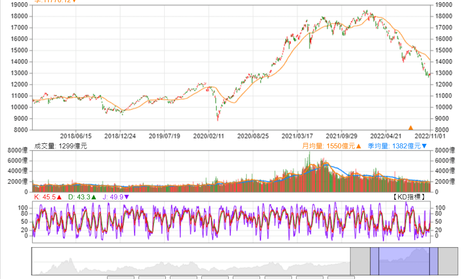The image size is (461, 279).
Task: Click the white overview history area in the navigator
Action: pyautogui.click(x=191, y=261)
